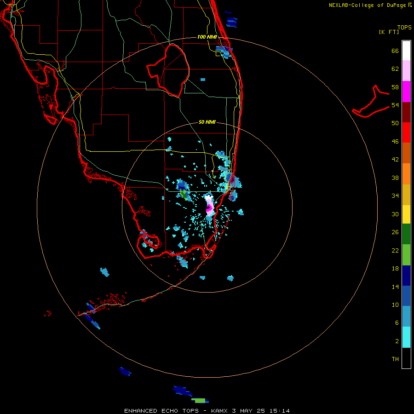Click the light pink swatch on the scale
This screenshot has width=414, height=414.
click(406, 70)
